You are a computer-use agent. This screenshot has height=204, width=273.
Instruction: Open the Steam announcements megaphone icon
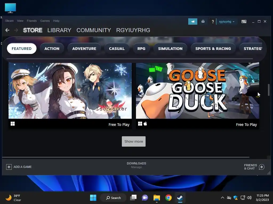click(192, 22)
